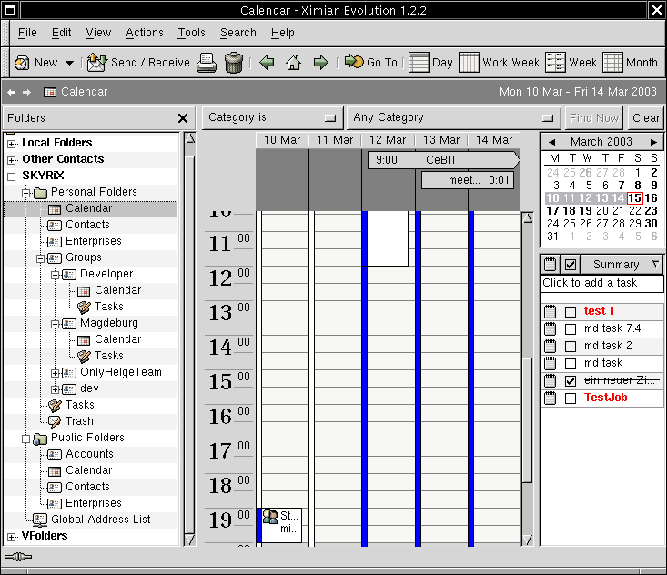This screenshot has height=575, width=667.
Task: Tick the checkbox for task 'test 1'
Action: [x=571, y=312]
